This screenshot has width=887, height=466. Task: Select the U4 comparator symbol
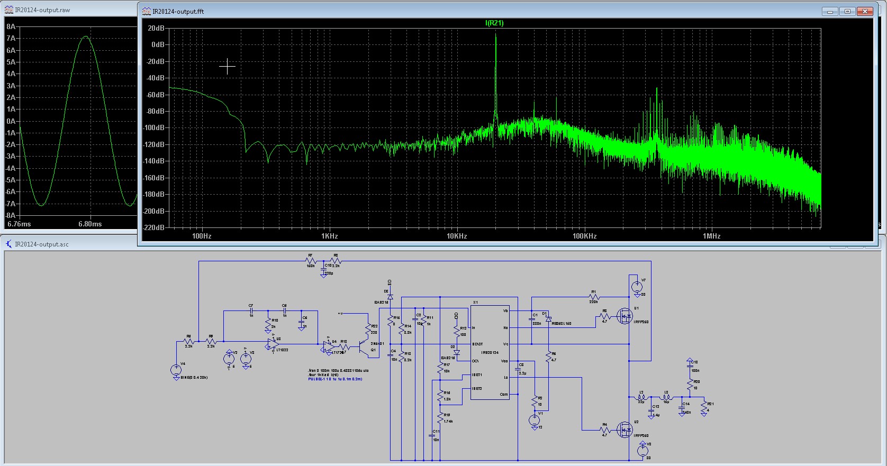pyautogui.click(x=328, y=346)
